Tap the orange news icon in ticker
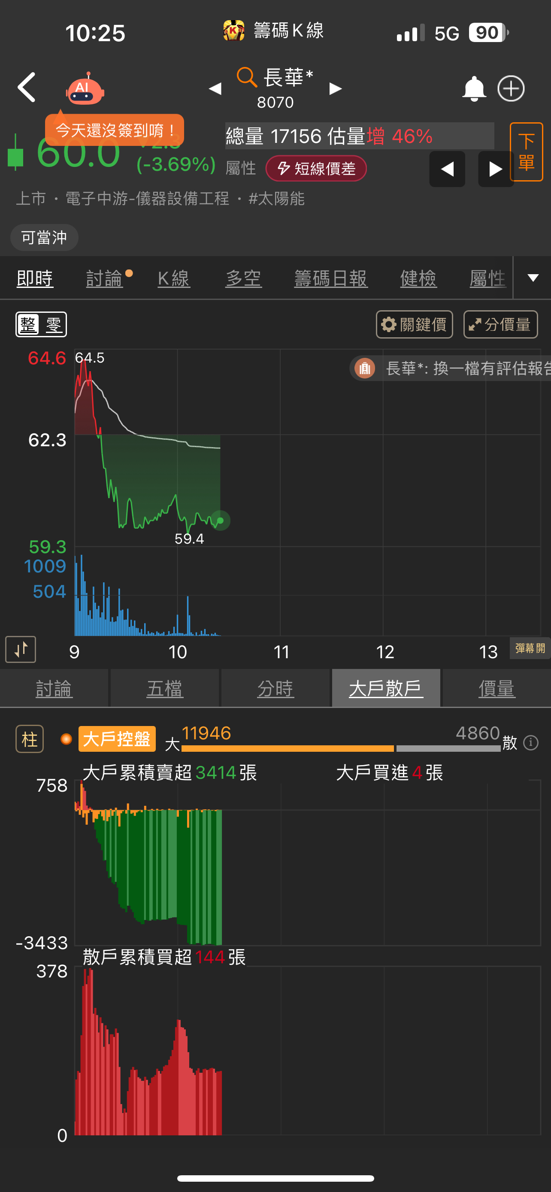Screen dimensions: 551x1192 (365, 368)
